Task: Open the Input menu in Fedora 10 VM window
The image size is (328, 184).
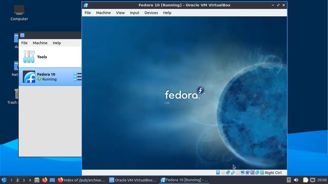Action: point(135,13)
